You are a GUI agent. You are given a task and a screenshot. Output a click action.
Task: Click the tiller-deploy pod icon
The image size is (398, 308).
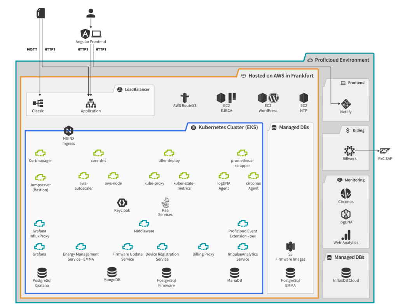tap(169, 153)
